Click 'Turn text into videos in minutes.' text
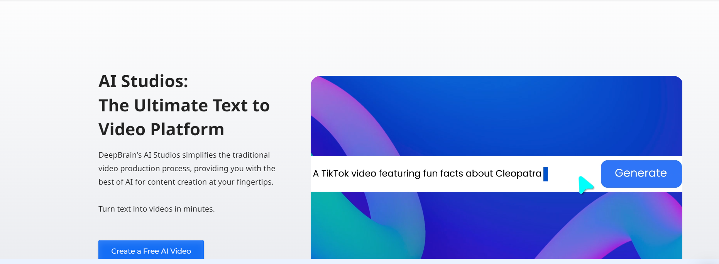 [x=156, y=209]
